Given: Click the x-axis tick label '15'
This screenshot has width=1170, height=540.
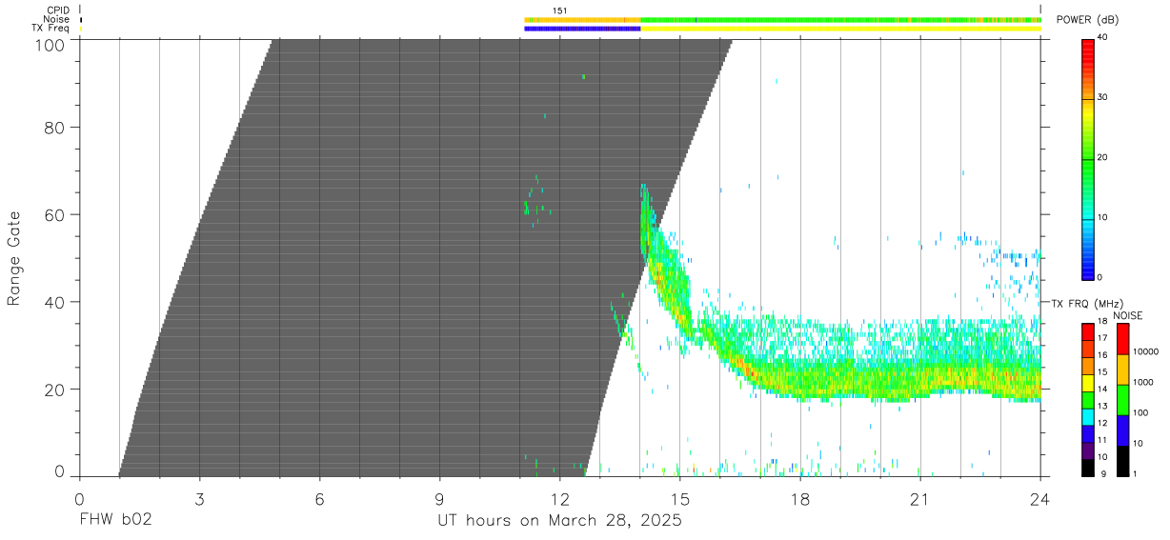Looking at the screenshot, I should (x=679, y=498).
